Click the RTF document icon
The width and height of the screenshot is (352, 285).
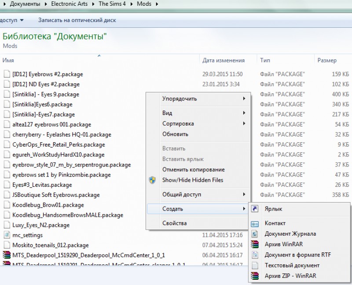255,255
